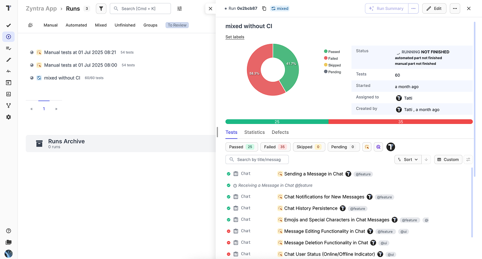Open the Runs play icon in left sidebar
Image resolution: width=482 pixels, height=259 pixels.
tap(9, 37)
